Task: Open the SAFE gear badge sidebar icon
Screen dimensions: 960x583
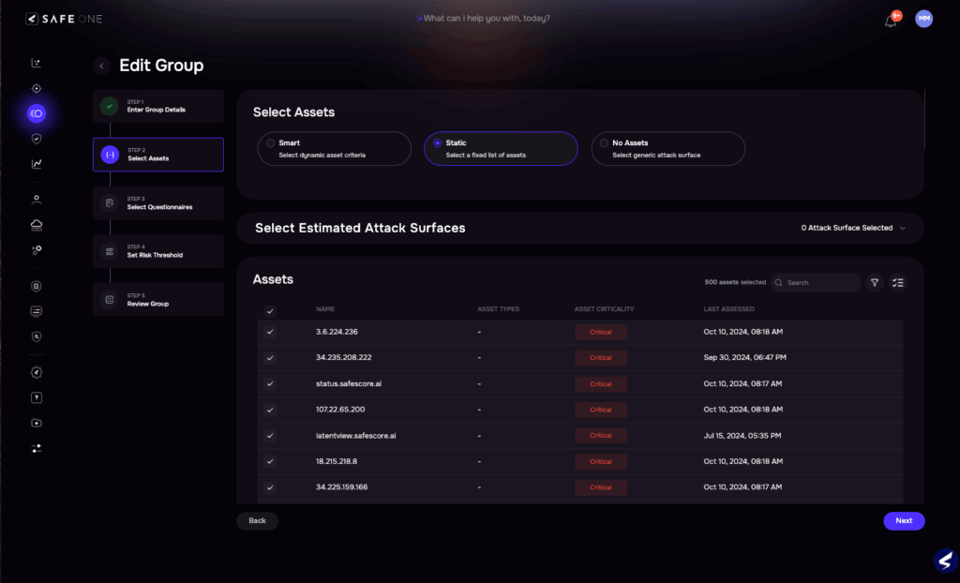Action: tap(37, 372)
